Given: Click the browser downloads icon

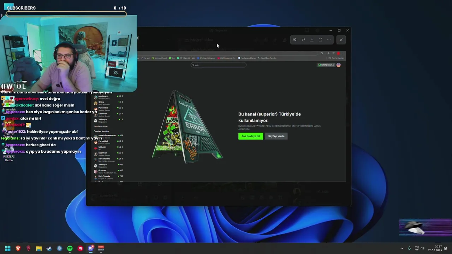Looking at the screenshot, I should [328, 53].
